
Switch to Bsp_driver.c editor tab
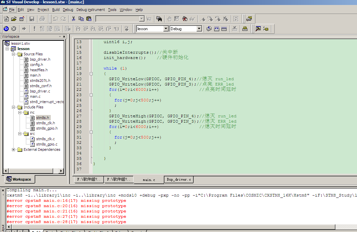(x=179, y=180)
